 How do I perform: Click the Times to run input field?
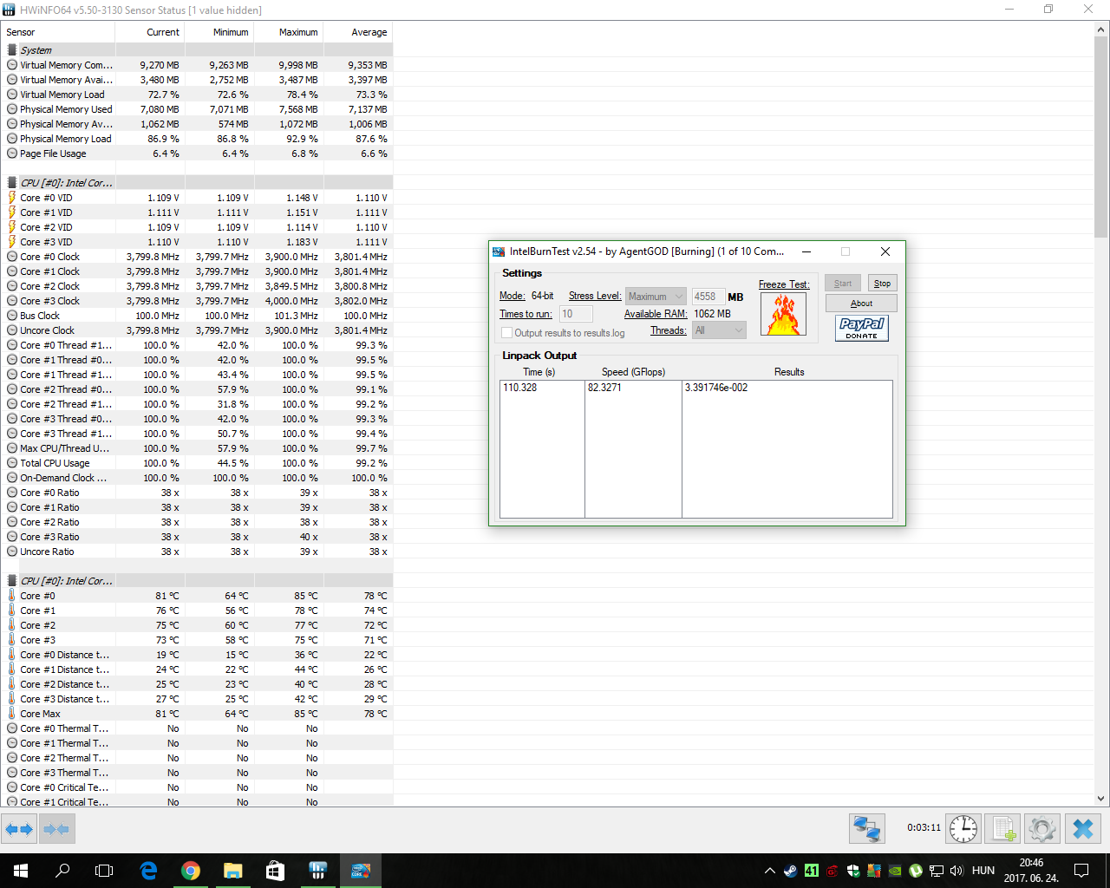[577, 314]
